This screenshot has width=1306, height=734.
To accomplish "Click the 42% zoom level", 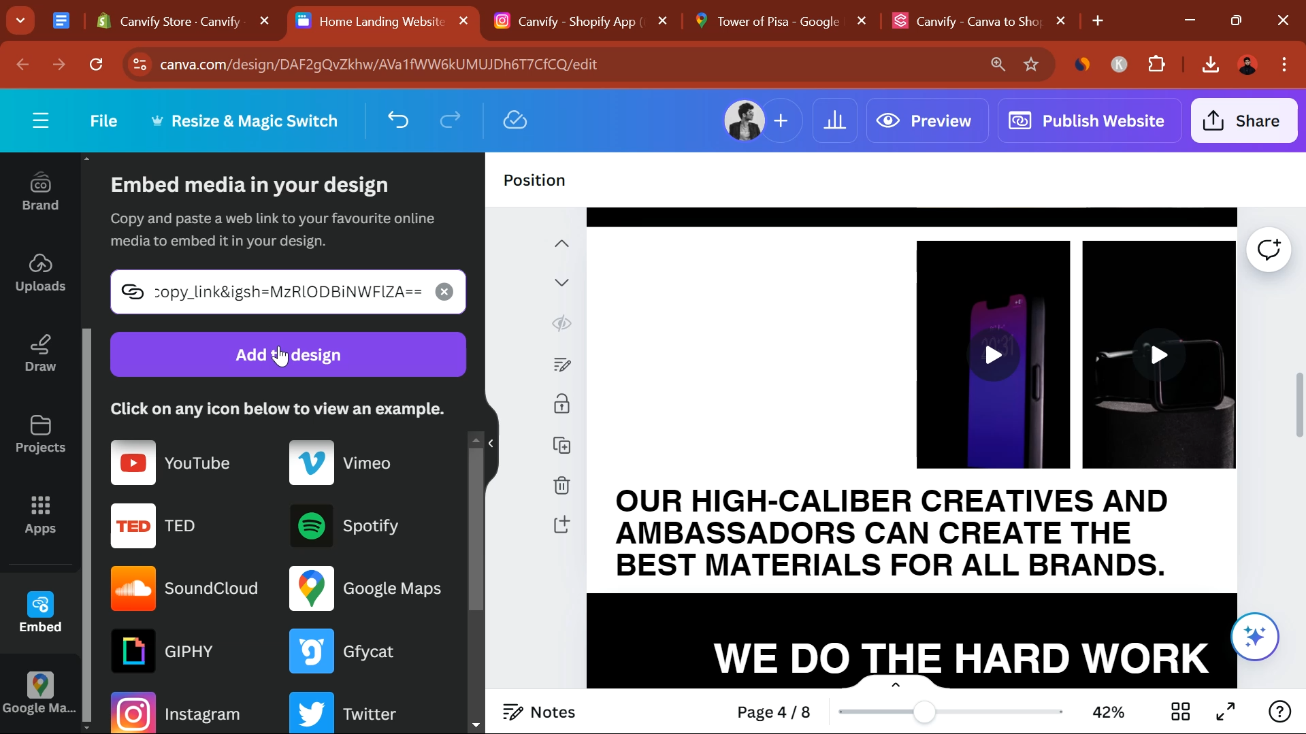I will click(x=1108, y=712).
